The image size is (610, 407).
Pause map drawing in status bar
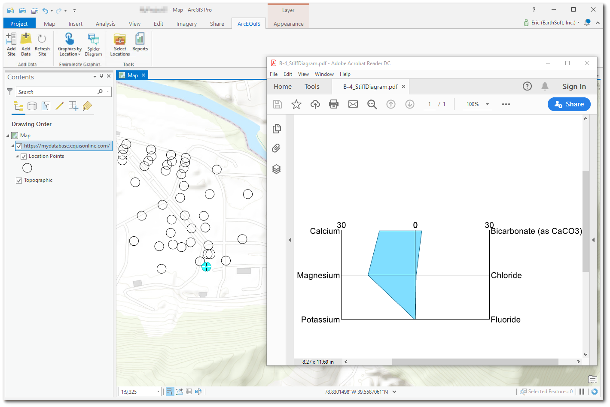click(x=582, y=391)
